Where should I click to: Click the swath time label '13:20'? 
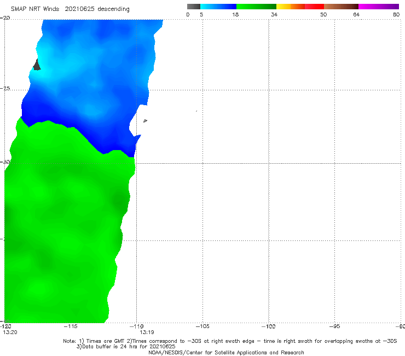pos(10,332)
